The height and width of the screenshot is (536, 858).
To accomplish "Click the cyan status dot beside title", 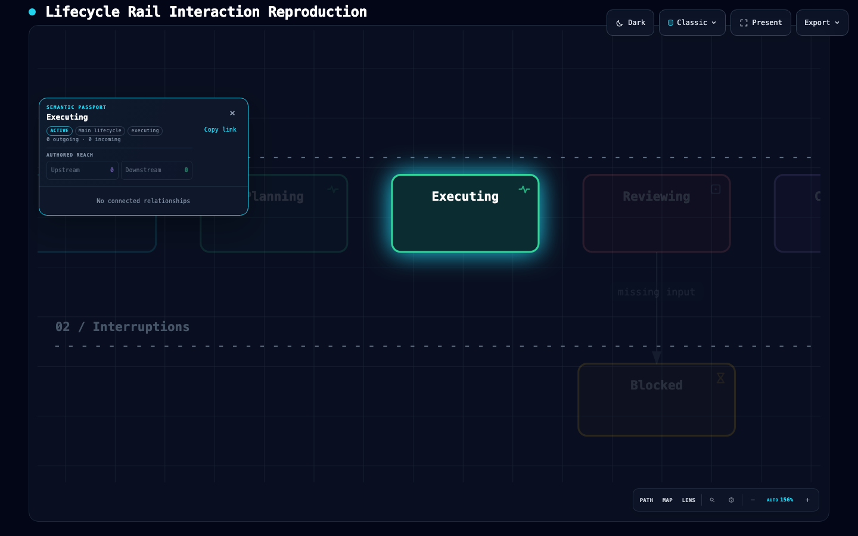I will pyautogui.click(x=32, y=12).
